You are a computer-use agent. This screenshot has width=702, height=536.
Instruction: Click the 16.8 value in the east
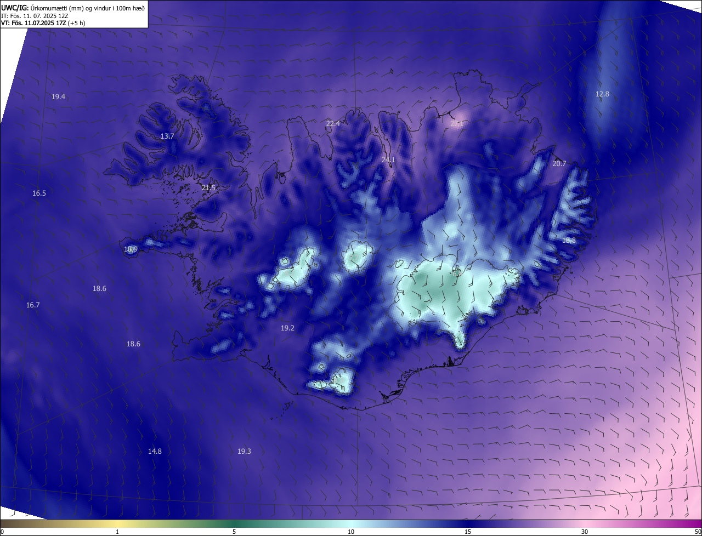569,241
